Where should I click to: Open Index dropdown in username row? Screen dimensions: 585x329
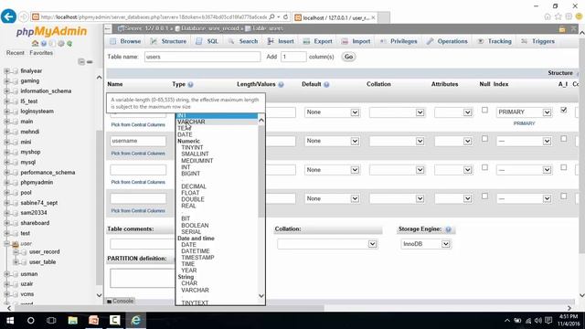[x=524, y=141]
